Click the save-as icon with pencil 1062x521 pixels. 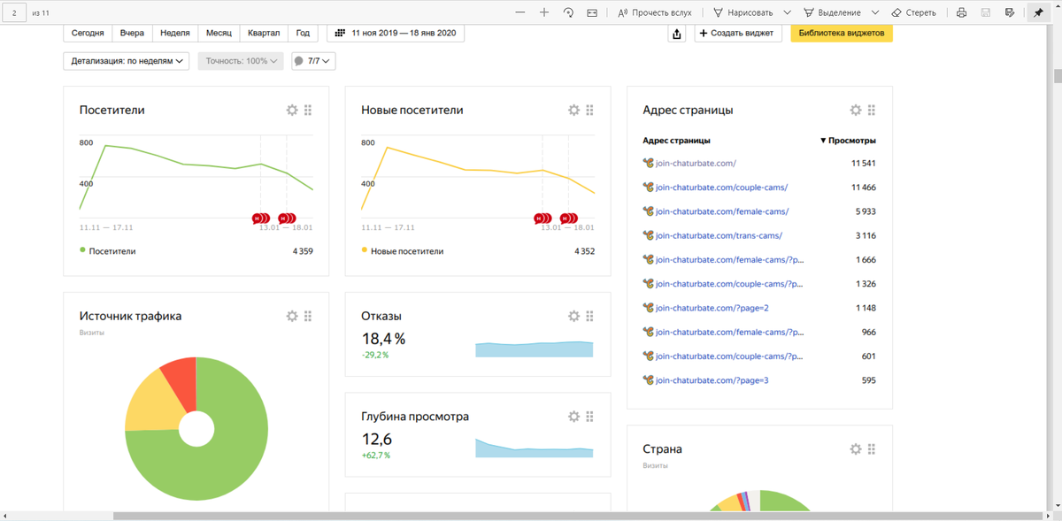1011,12
